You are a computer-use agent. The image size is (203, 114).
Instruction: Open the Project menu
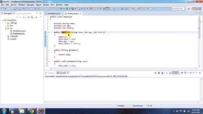coord(46,5)
